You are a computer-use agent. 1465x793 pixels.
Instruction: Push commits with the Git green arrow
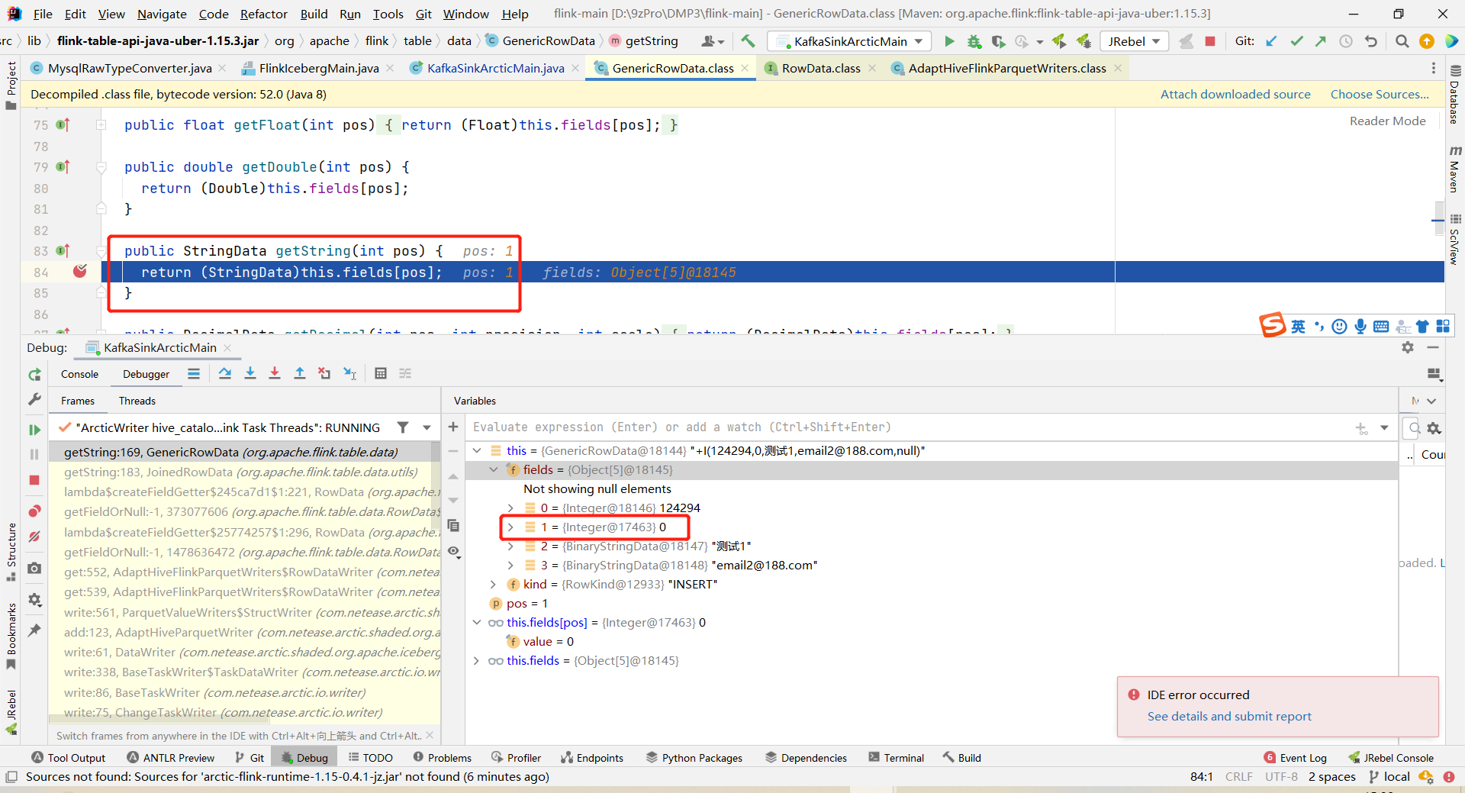[x=1321, y=41]
